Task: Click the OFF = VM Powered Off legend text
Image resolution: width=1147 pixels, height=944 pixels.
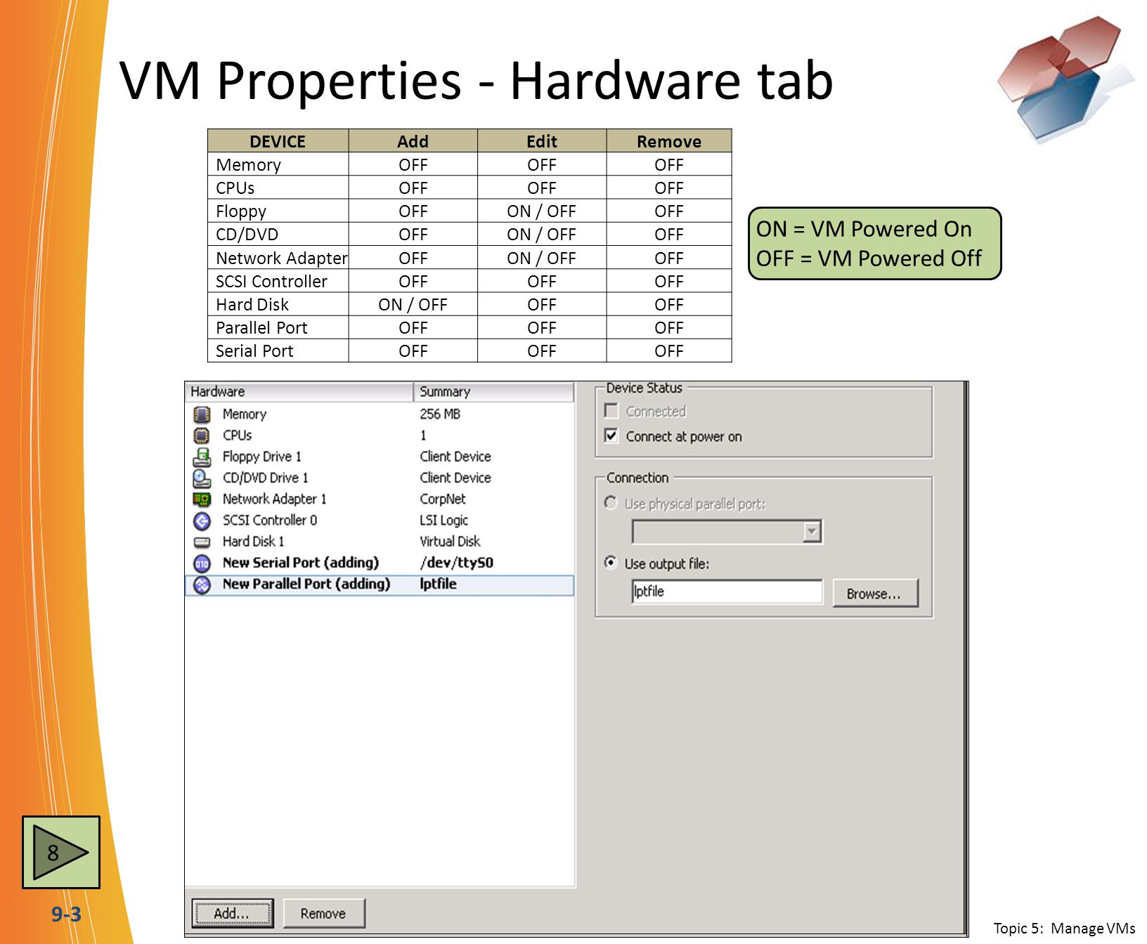Action: (869, 258)
